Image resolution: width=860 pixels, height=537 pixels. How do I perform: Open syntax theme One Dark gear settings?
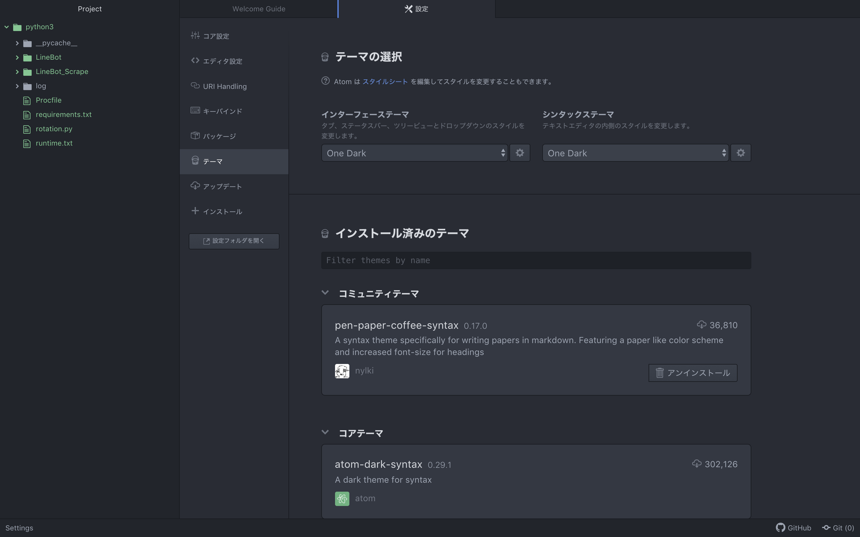tap(741, 153)
